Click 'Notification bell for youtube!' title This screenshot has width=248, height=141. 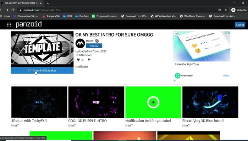coord(148,121)
